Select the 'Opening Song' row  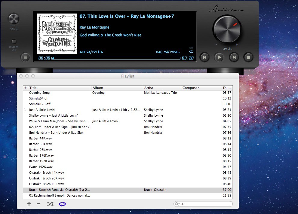128,93
